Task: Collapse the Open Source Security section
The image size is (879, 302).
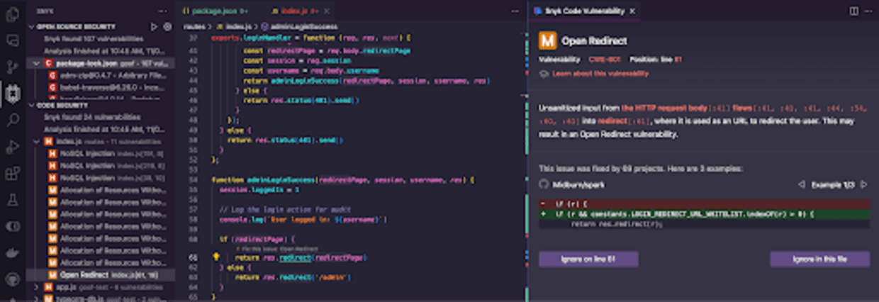Action: 31,26
